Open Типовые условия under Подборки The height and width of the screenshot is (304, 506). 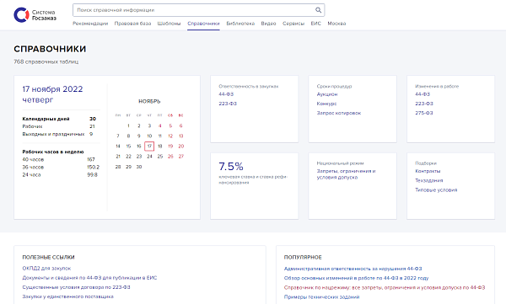coord(436,189)
